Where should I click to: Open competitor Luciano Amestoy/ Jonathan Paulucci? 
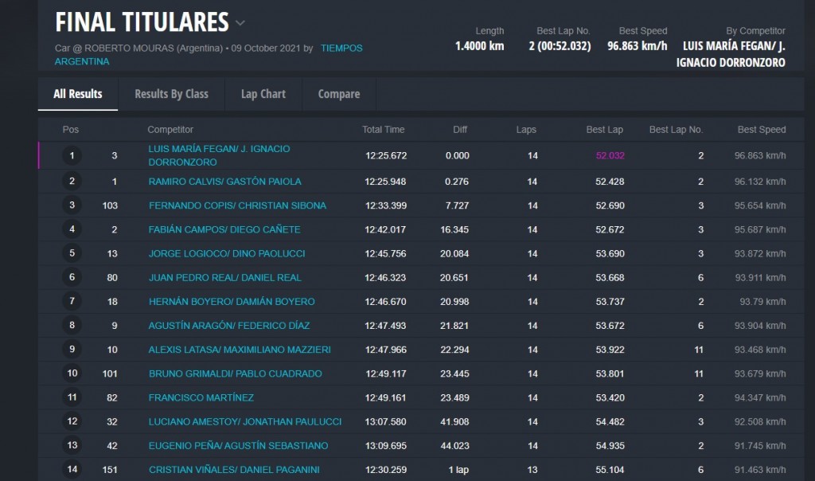click(245, 422)
